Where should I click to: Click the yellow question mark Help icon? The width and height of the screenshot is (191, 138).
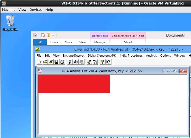[x=102, y=62]
